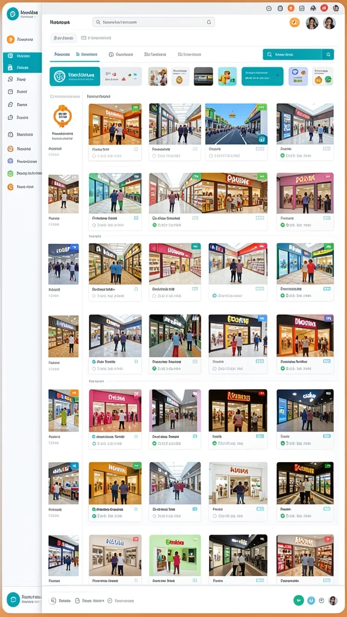Viewport: 347px width, 617px height.
Task: Switch to the third tab with the circle icon
Action: [x=120, y=55]
